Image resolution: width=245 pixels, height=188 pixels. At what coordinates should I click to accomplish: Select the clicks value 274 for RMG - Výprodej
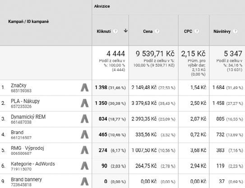coord(103,150)
